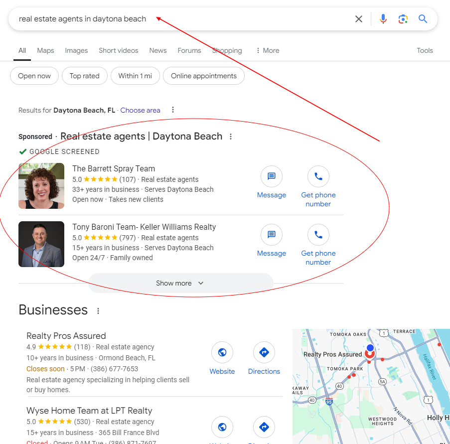This screenshot has height=444, width=450.
Task: Clear the search query with the X icon
Action: coord(358,19)
